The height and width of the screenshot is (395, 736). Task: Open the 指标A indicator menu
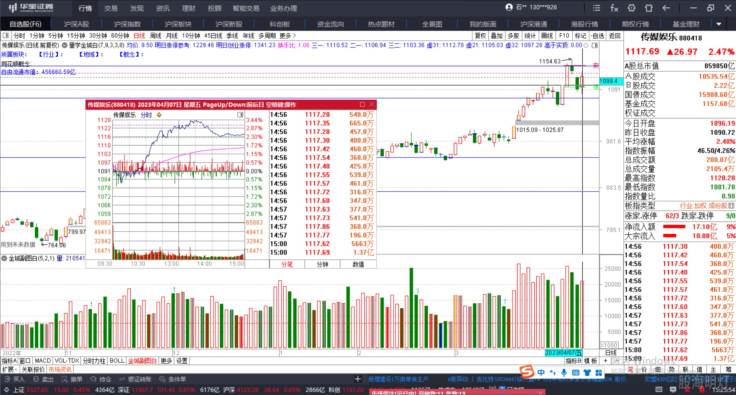tap(9, 361)
